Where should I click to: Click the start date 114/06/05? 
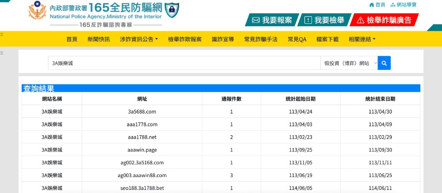pos(301,188)
